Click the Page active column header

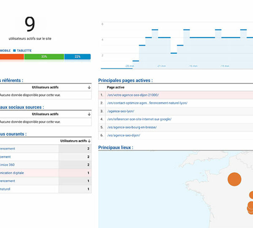(116, 87)
